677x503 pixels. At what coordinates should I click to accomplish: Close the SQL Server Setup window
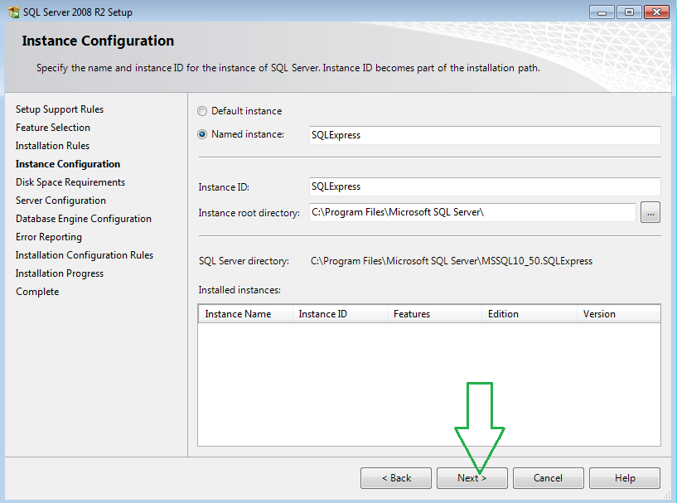(656, 12)
